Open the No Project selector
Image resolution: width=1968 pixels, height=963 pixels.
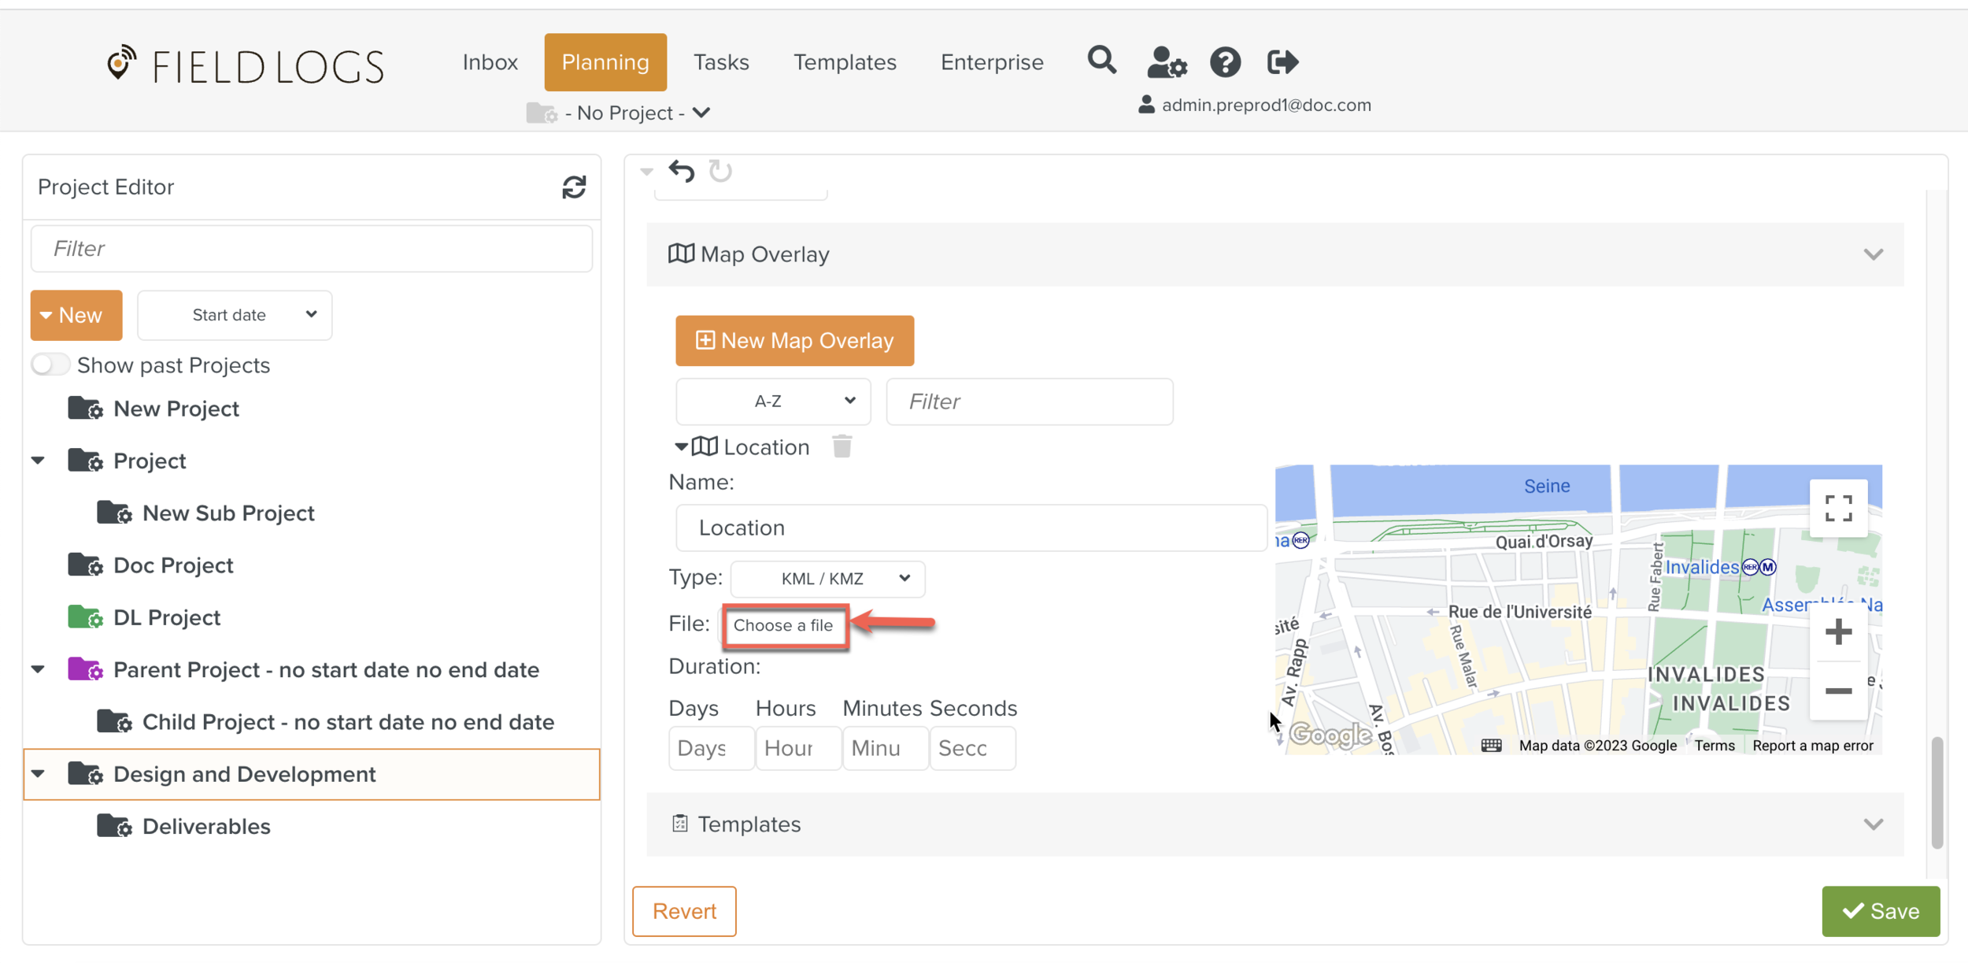pos(623,113)
